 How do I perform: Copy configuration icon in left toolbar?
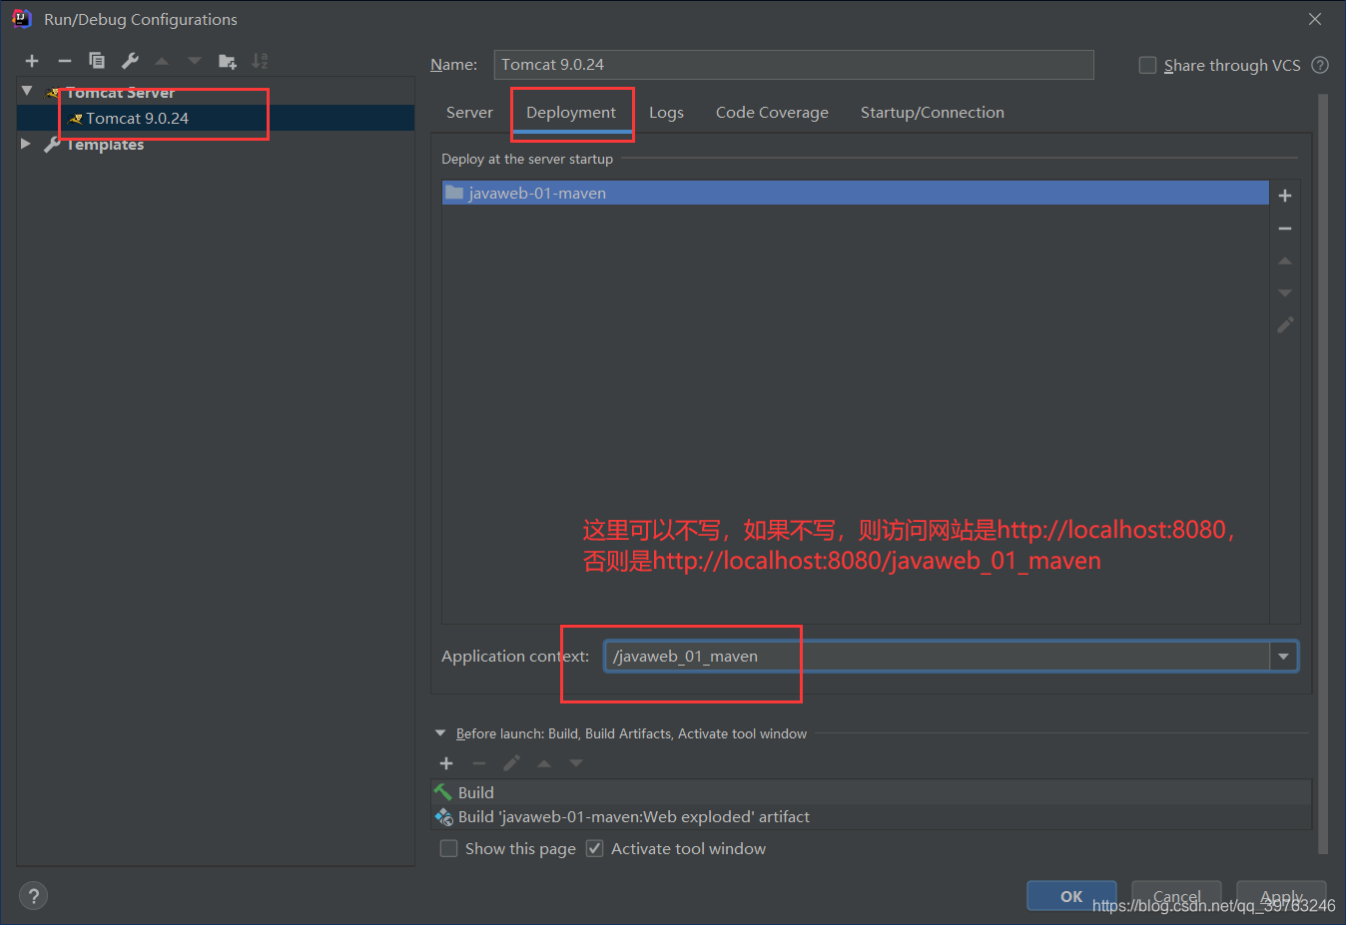[x=97, y=61]
